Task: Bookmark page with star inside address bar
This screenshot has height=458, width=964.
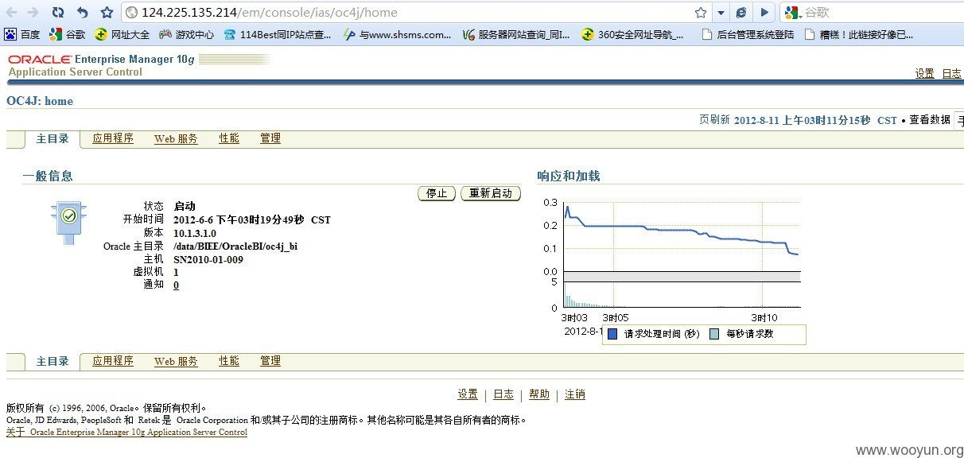Action: (701, 13)
